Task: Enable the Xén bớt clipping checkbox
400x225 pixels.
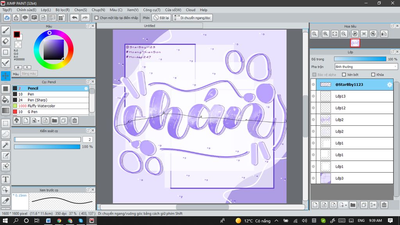Action: pos(344,75)
